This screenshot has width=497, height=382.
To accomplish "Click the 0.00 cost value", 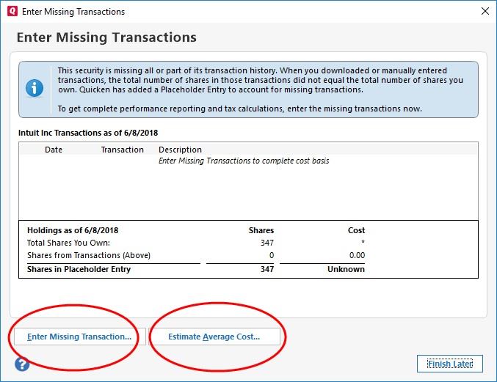I will [356, 255].
